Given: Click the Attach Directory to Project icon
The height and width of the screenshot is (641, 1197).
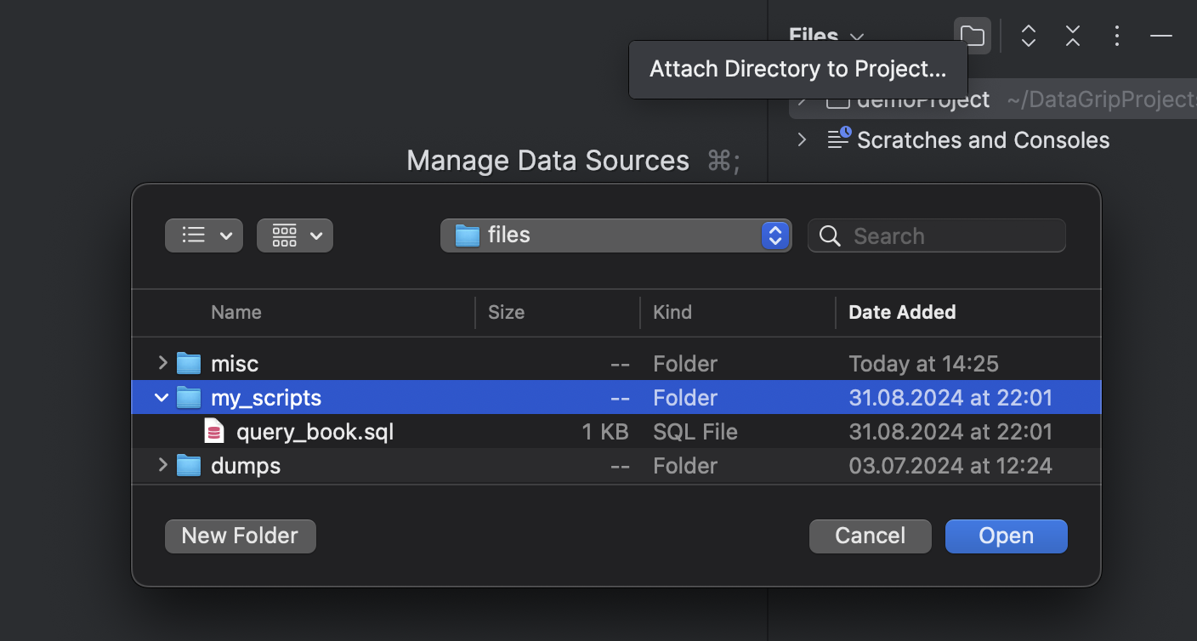Looking at the screenshot, I should click(972, 36).
